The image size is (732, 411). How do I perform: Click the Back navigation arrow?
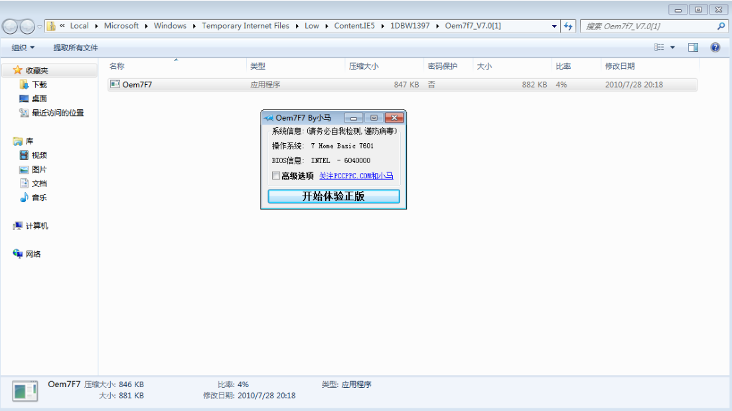click(10, 27)
